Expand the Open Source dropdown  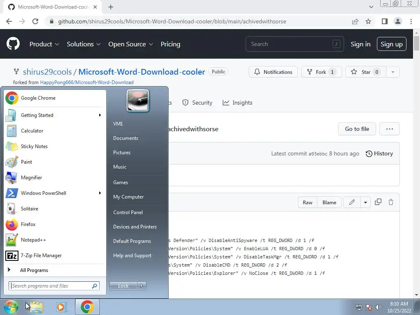[131, 44]
